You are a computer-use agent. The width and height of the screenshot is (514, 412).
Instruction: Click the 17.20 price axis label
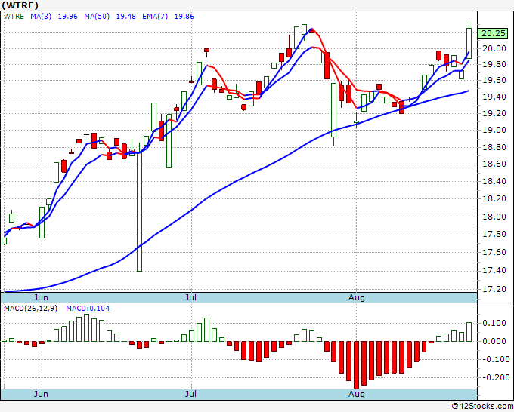494,289
